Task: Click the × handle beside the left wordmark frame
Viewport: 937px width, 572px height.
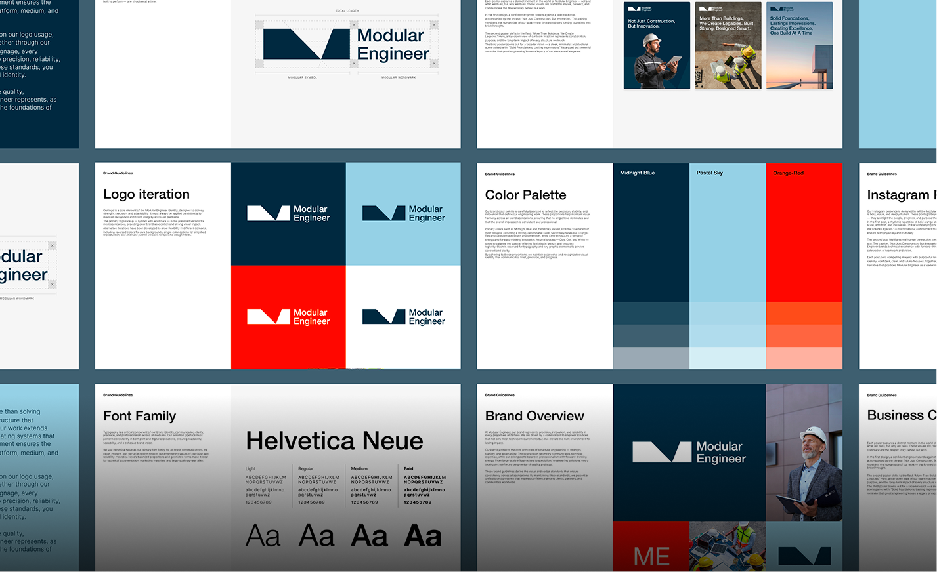Action: click(52, 245)
